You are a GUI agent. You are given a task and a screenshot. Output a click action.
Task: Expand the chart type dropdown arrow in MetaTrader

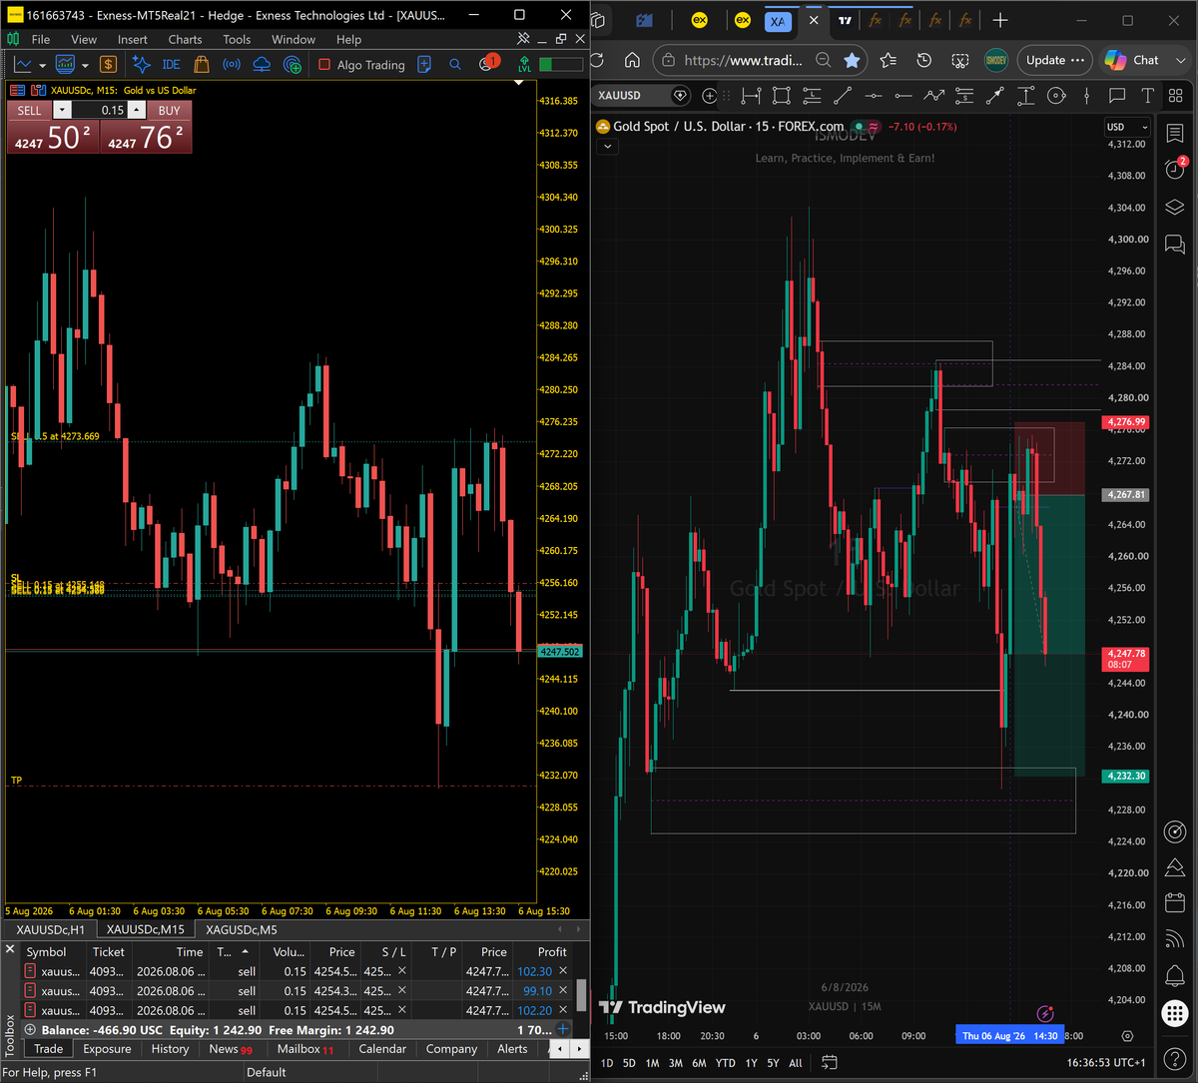pos(42,65)
